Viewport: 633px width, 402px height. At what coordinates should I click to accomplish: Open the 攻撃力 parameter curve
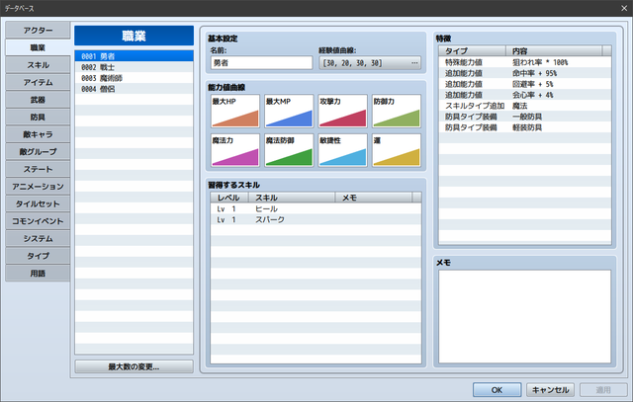342,111
